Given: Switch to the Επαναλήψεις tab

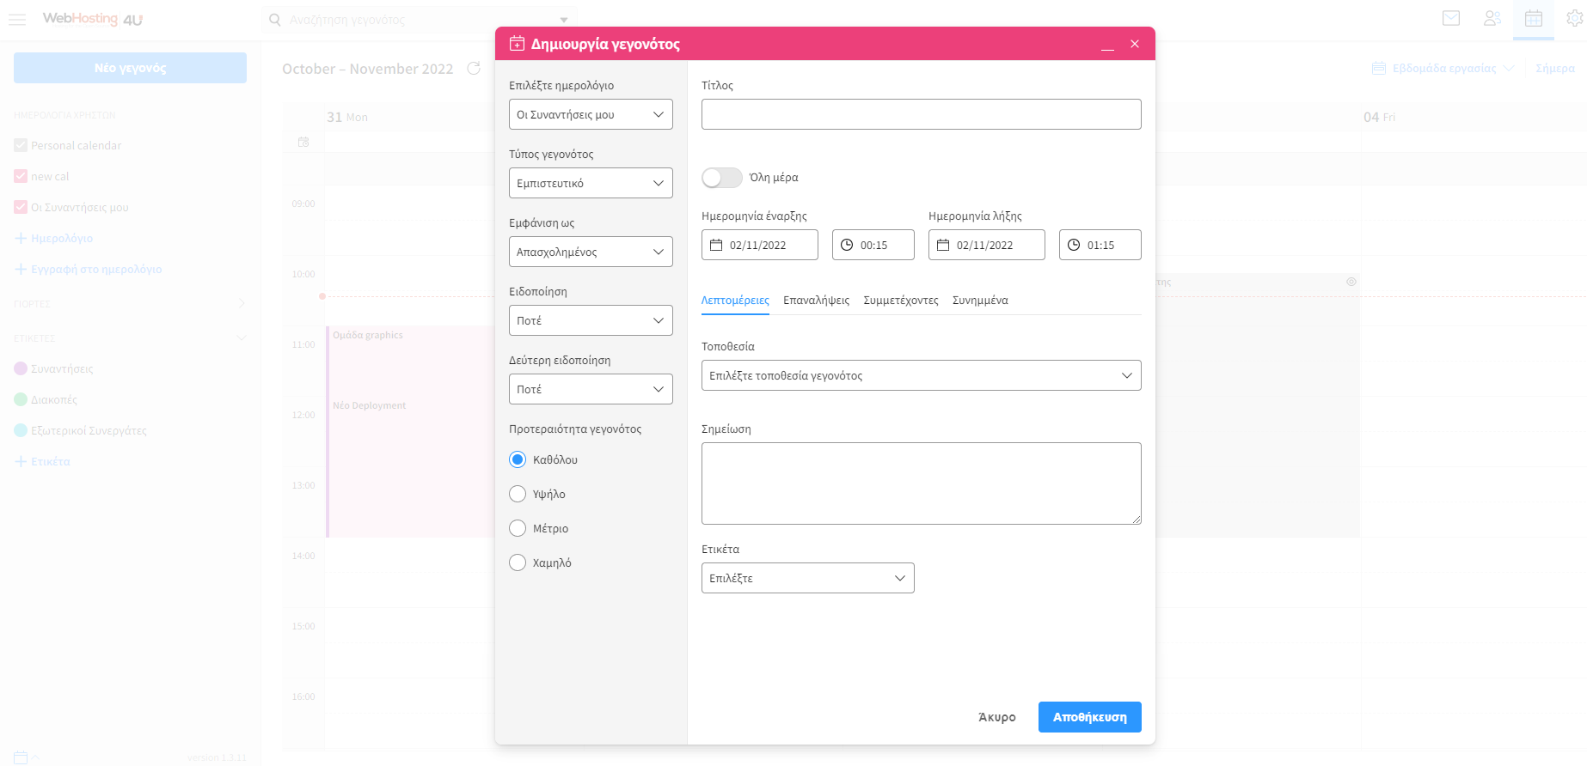Looking at the screenshot, I should (x=816, y=301).
